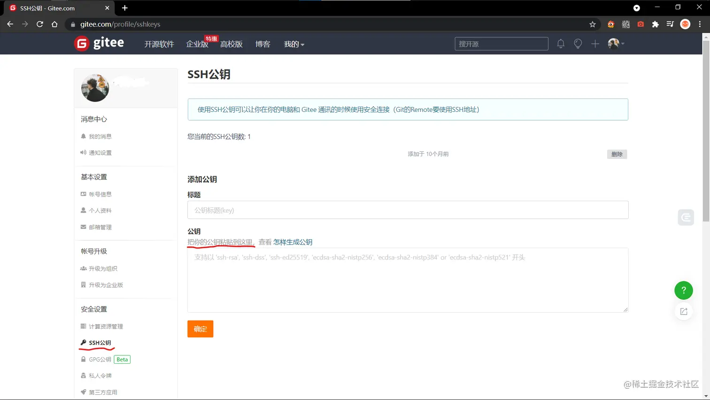Open the plus create menu
Screen dimensions: 710x400
click(595, 44)
